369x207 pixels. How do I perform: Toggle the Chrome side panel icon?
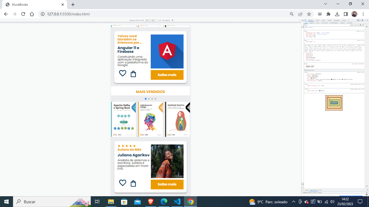pos(346,14)
